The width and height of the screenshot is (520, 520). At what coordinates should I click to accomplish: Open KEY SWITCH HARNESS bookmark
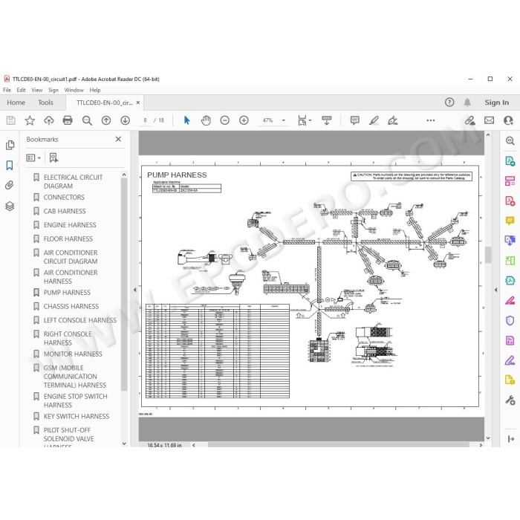(x=77, y=417)
